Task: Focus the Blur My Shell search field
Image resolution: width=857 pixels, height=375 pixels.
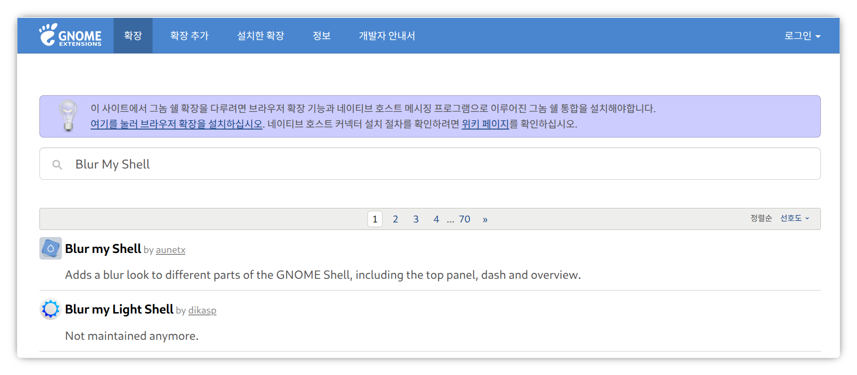Action: [x=430, y=164]
